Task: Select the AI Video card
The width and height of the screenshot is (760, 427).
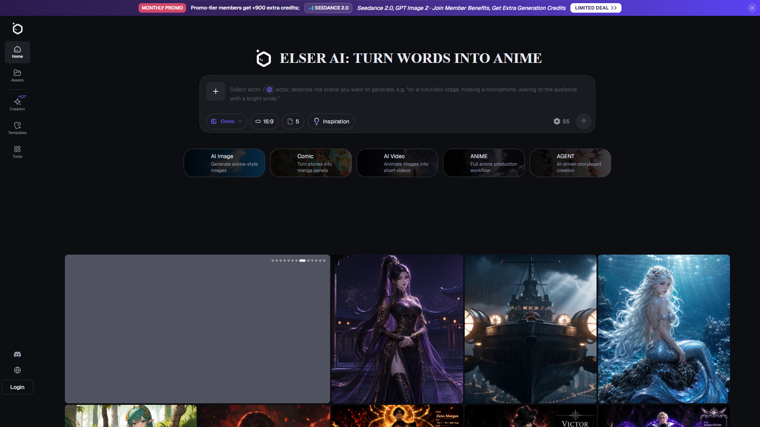Action: pos(397,163)
